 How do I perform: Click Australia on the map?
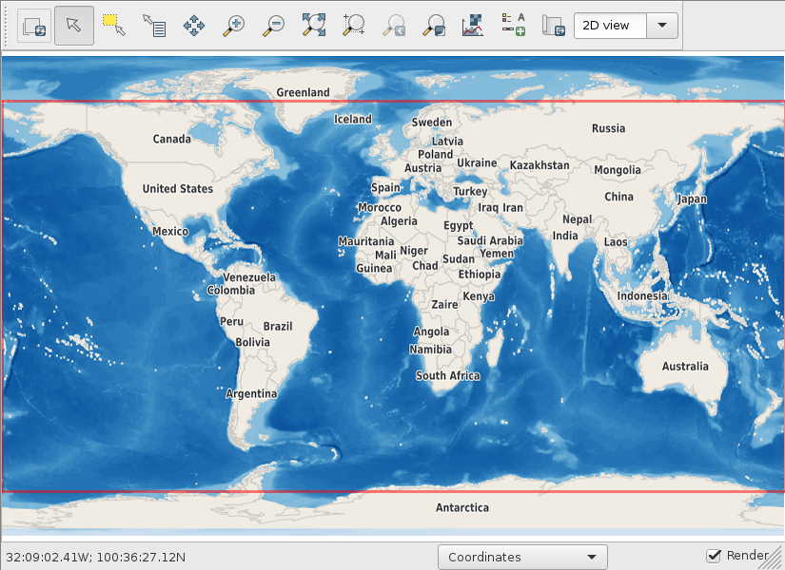(x=685, y=367)
